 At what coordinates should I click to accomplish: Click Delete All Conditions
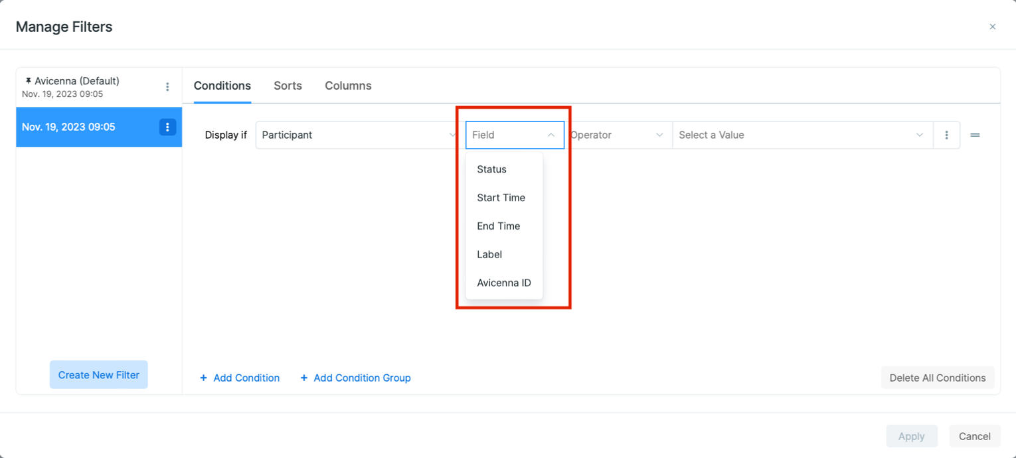(937, 378)
